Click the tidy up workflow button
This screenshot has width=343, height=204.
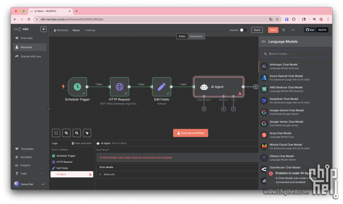tap(87, 133)
